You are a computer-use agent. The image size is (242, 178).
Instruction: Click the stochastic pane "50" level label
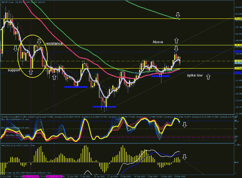click(236, 129)
